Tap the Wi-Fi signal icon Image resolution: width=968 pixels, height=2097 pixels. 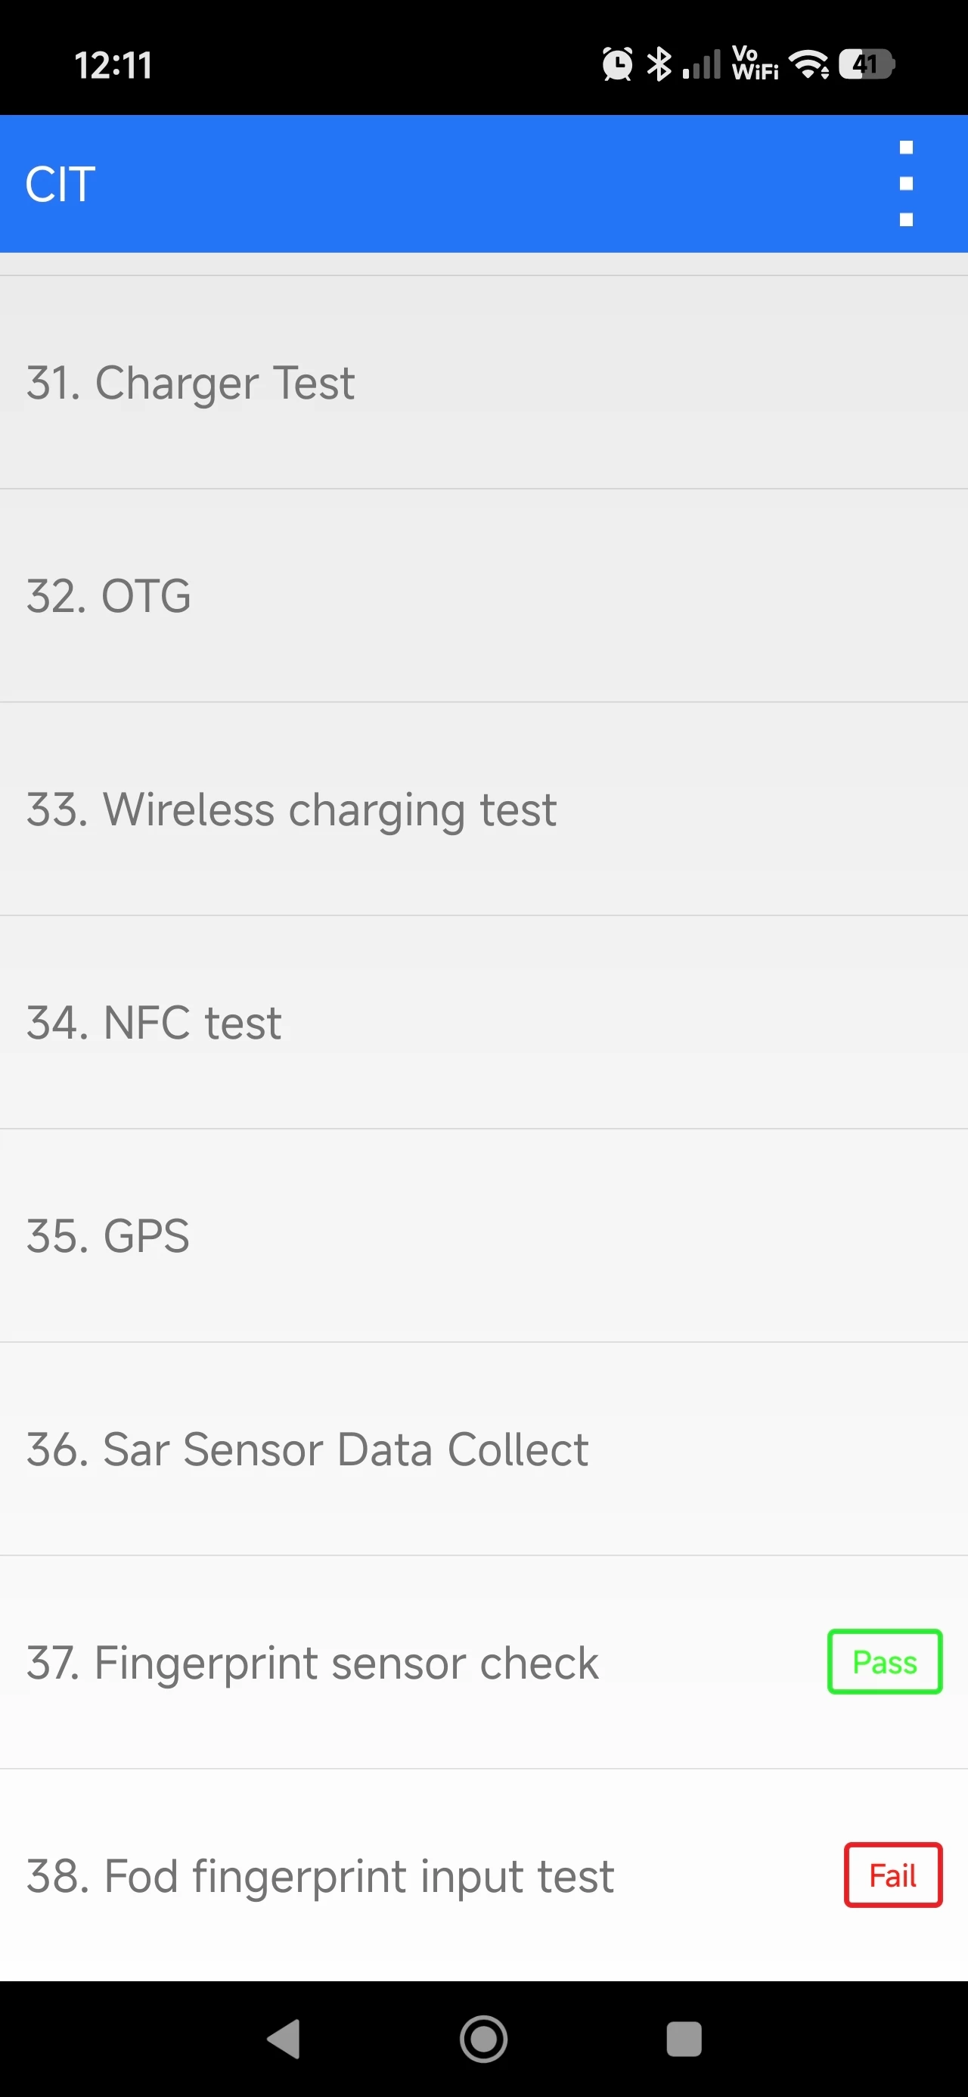coord(809,64)
